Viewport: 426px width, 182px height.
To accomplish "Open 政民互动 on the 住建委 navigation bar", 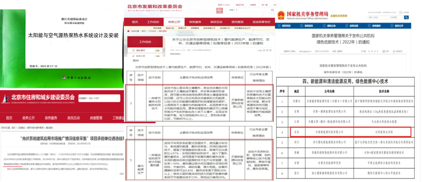I will [x=73, y=118].
